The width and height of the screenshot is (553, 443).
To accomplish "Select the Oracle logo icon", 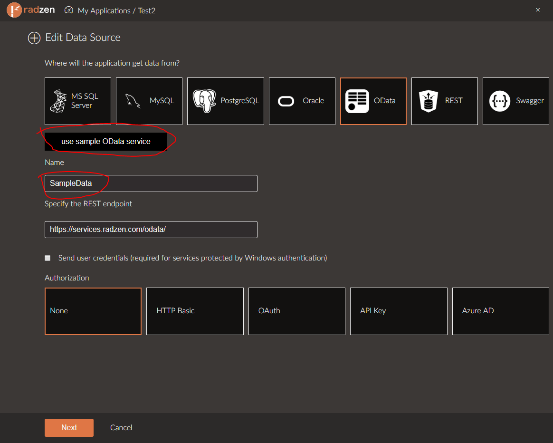I will point(286,101).
